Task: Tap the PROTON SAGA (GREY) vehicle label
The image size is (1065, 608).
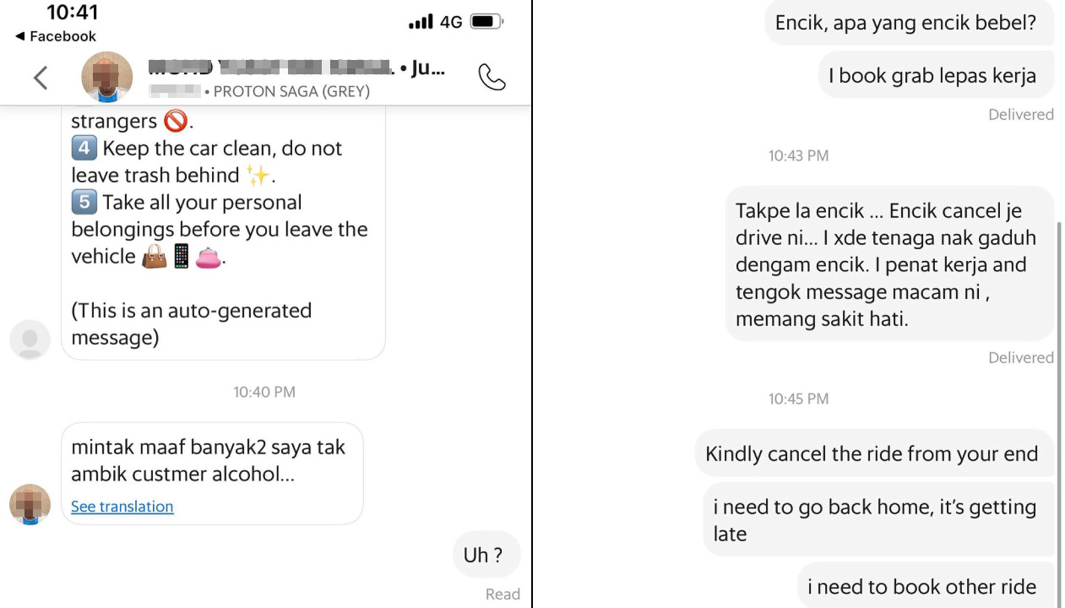Action: pos(291,91)
